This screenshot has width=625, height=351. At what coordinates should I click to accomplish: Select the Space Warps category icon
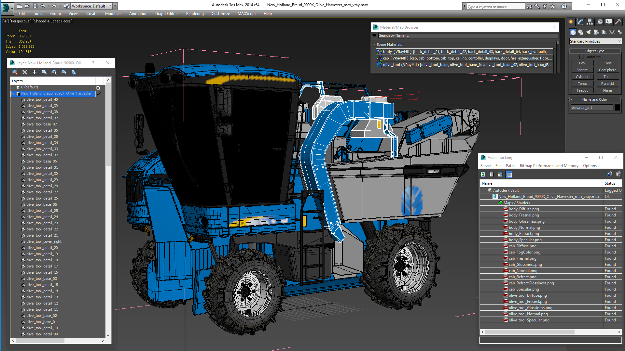pyautogui.click(x=612, y=32)
